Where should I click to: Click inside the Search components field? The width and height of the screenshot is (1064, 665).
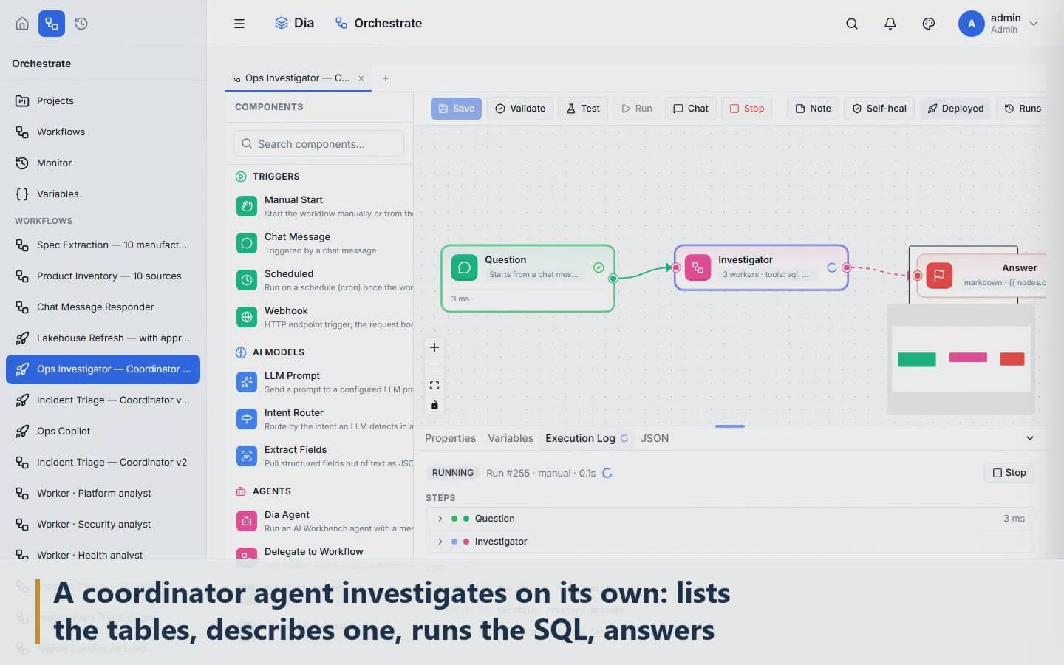318,144
